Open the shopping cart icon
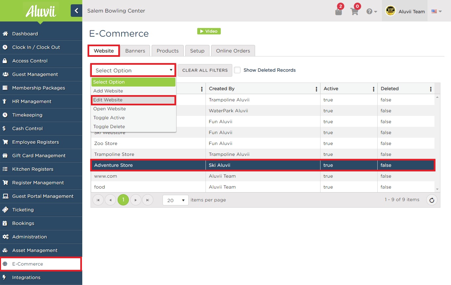The height and width of the screenshot is (285, 451). coord(355,12)
